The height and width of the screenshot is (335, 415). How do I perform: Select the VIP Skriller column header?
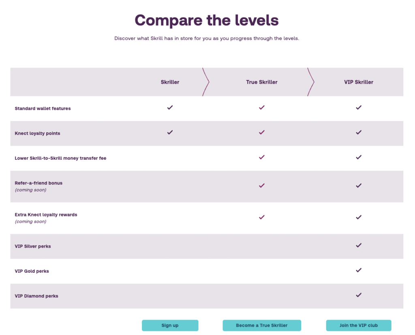tap(359, 82)
